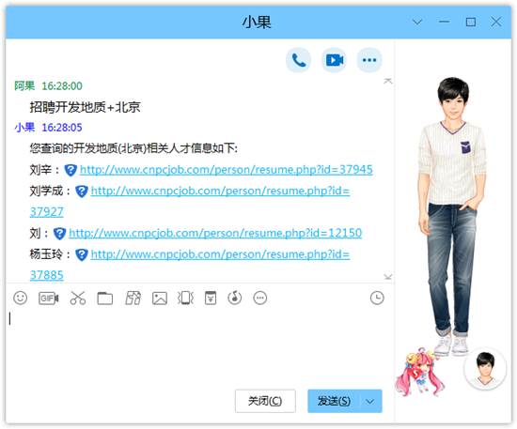Send a file using folder icon
The height and width of the screenshot is (429, 517).
point(105,299)
